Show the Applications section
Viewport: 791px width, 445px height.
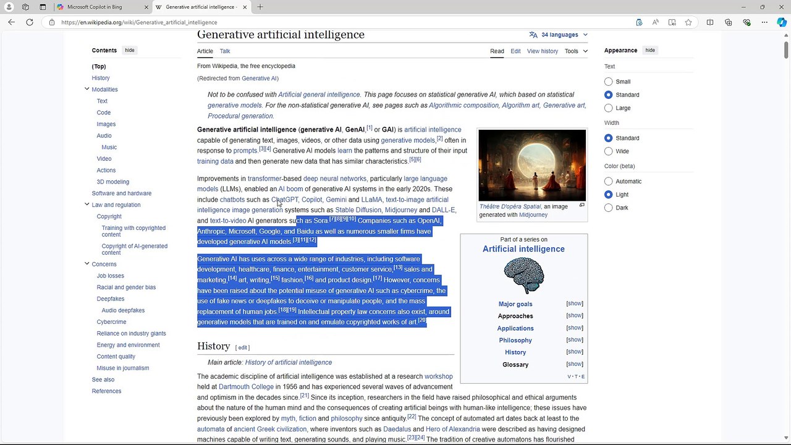click(575, 328)
